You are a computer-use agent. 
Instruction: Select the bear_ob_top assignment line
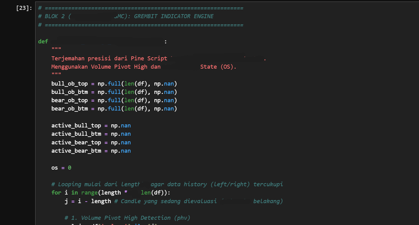pyautogui.click(x=114, y=100)
